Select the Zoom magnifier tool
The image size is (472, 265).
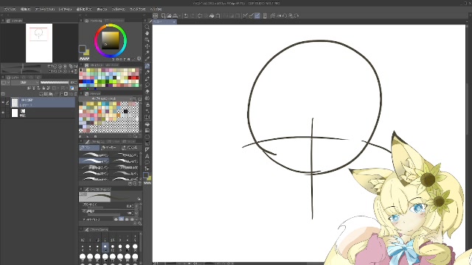[x=147, y=27]
